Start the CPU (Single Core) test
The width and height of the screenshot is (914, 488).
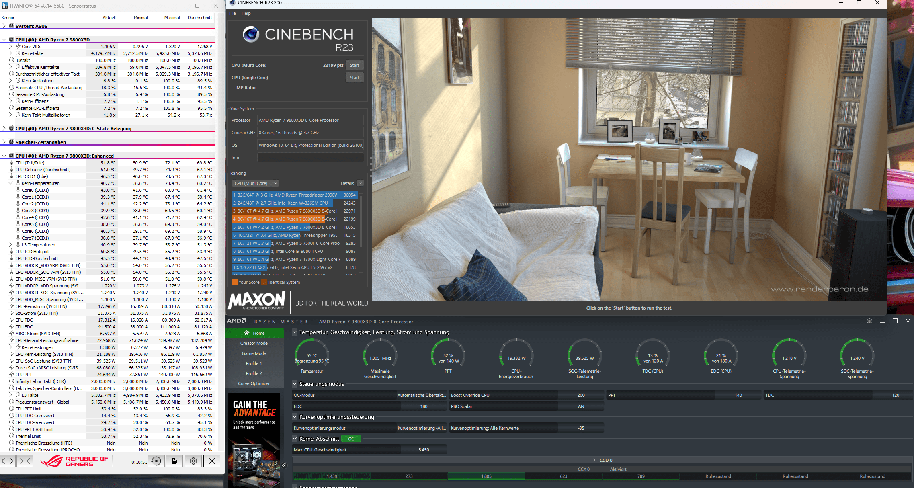pyautogui.click(x=355, y=78)
